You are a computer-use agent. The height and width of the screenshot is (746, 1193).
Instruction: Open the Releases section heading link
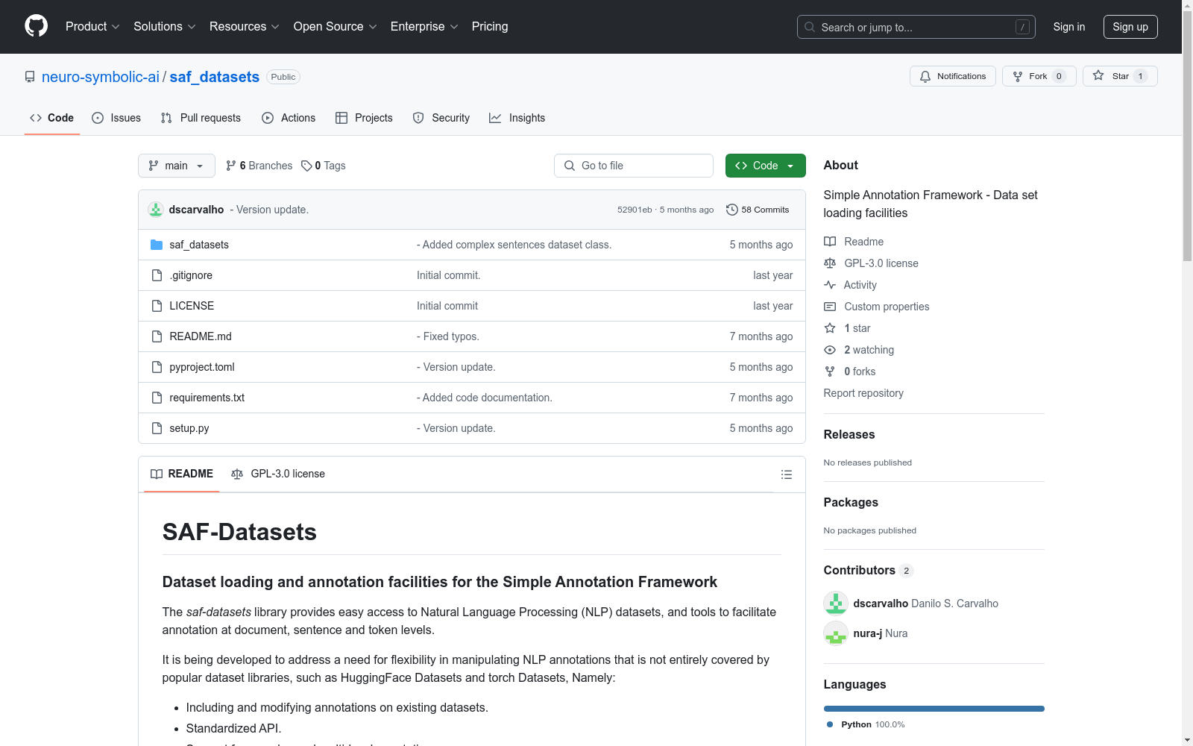pyautogui.click(x=849, y=434)
